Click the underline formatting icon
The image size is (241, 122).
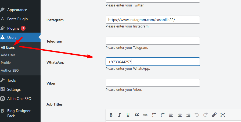[128, 115]
